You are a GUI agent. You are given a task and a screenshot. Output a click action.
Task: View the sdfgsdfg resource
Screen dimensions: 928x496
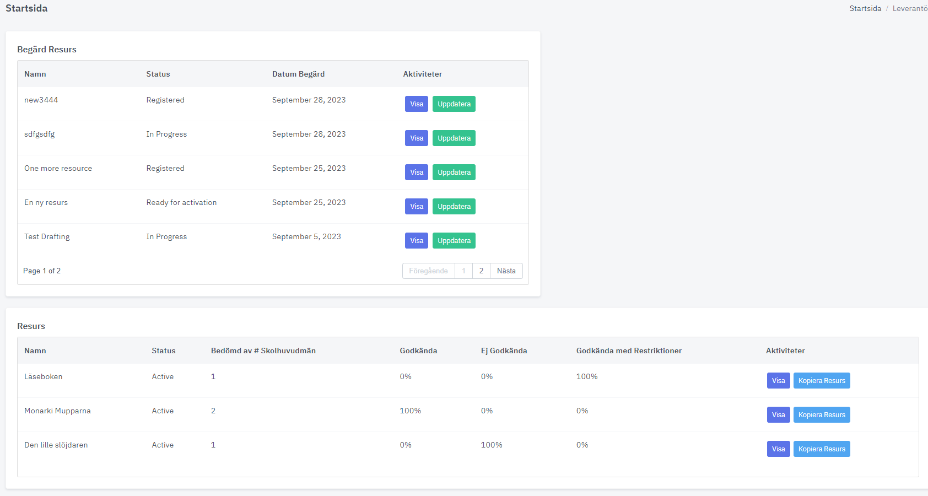pos(417,138)
